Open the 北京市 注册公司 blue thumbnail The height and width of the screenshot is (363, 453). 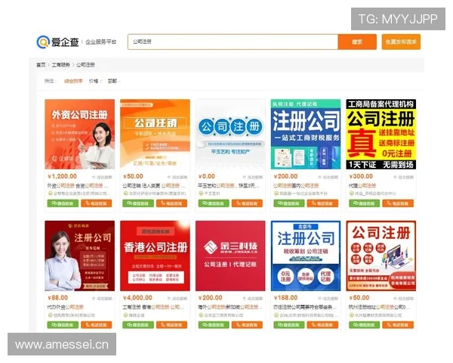(306, 256)
